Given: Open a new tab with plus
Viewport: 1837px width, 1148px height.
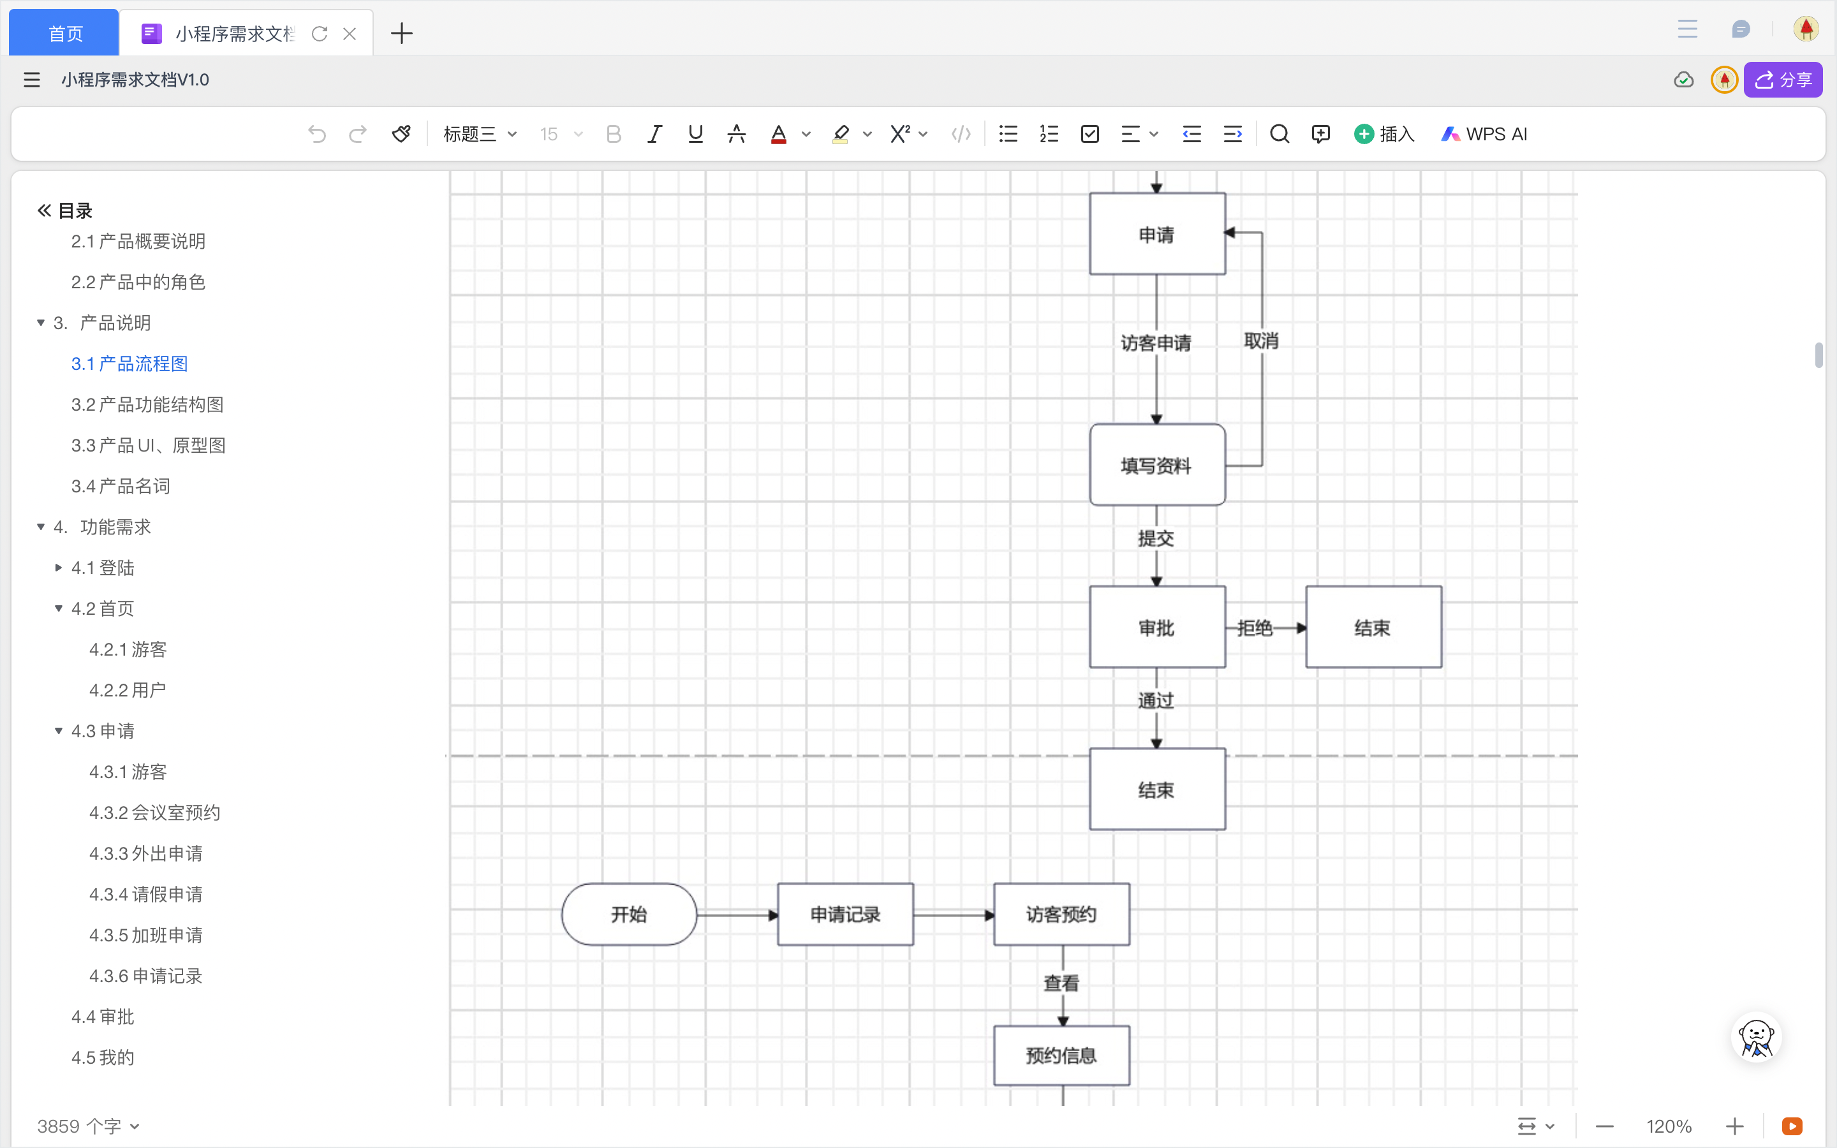Looking at the screenshot, I should pyautogui.click(x=402, y=33).
